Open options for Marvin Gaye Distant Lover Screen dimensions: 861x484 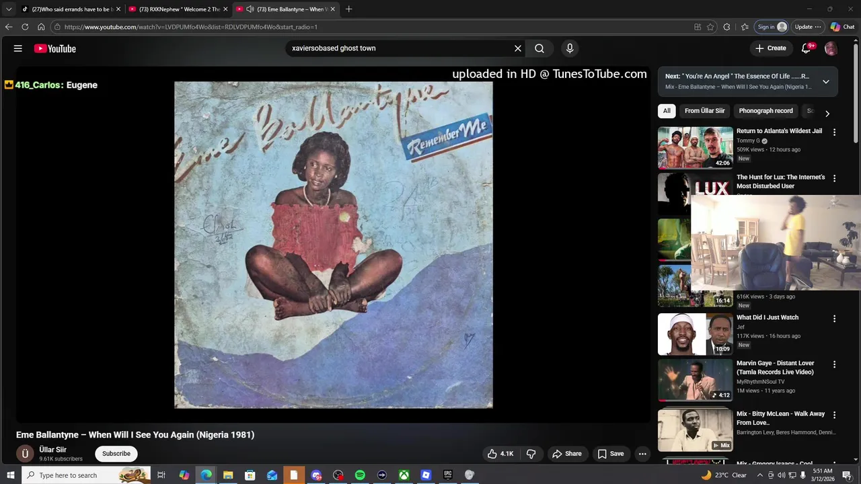(834, 364)
